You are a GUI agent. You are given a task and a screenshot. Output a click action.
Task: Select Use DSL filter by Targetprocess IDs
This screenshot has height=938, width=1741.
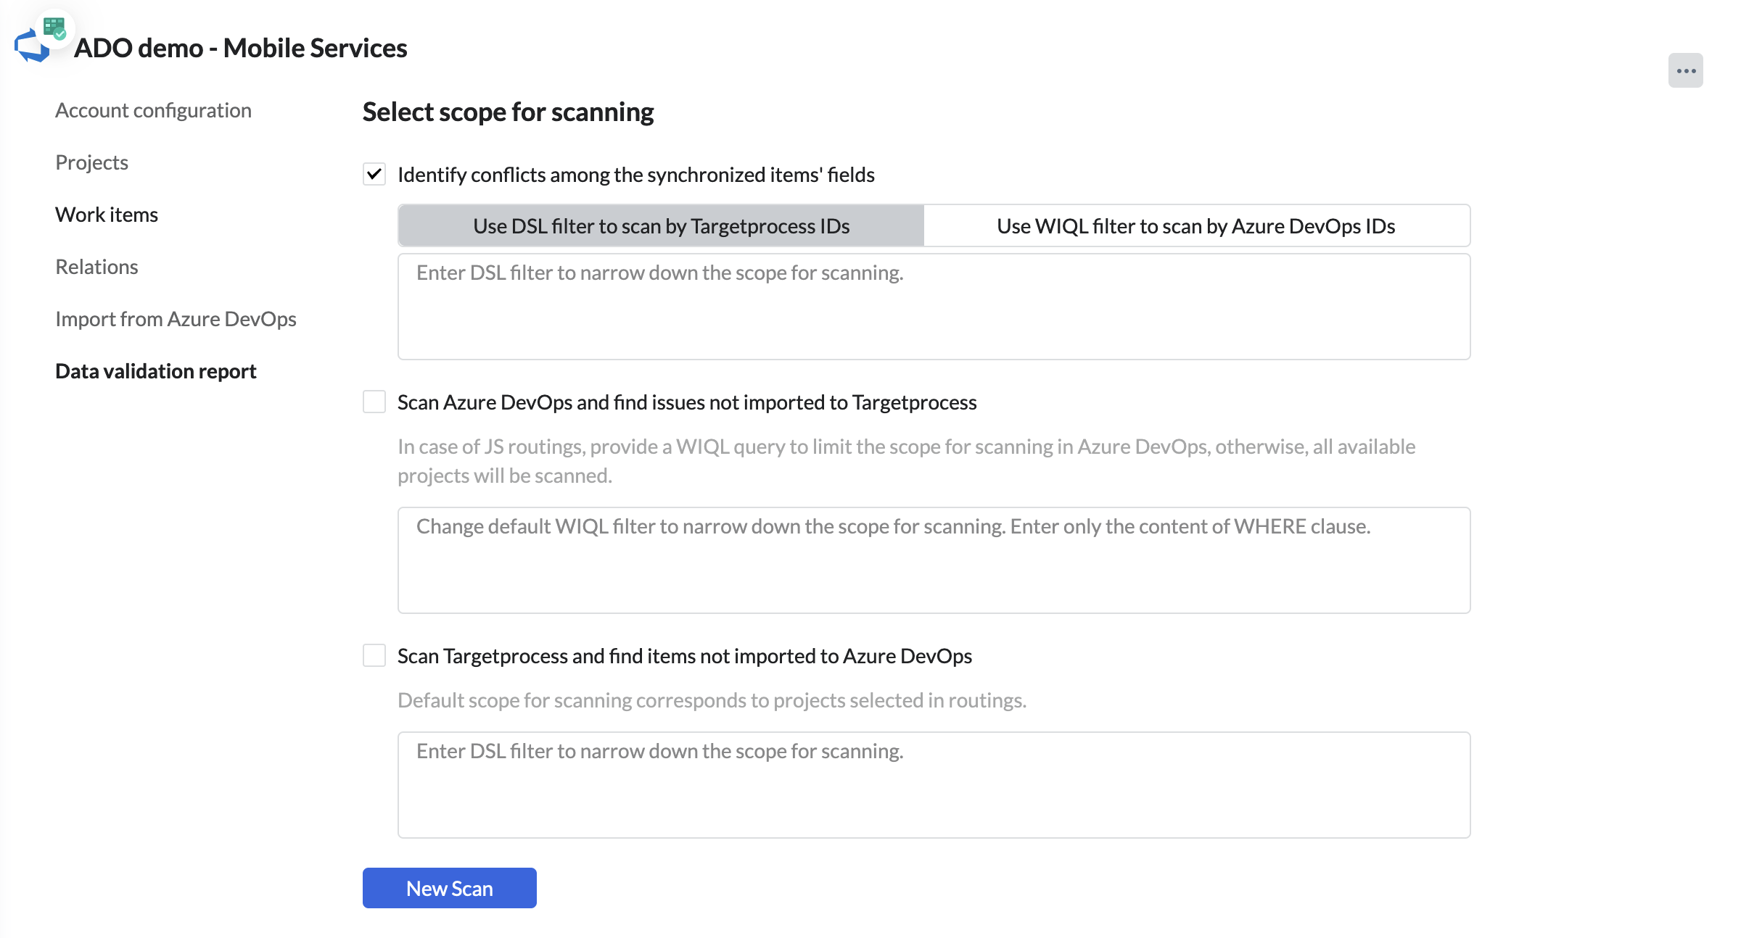pyautogui.click(x=661, y=226)
